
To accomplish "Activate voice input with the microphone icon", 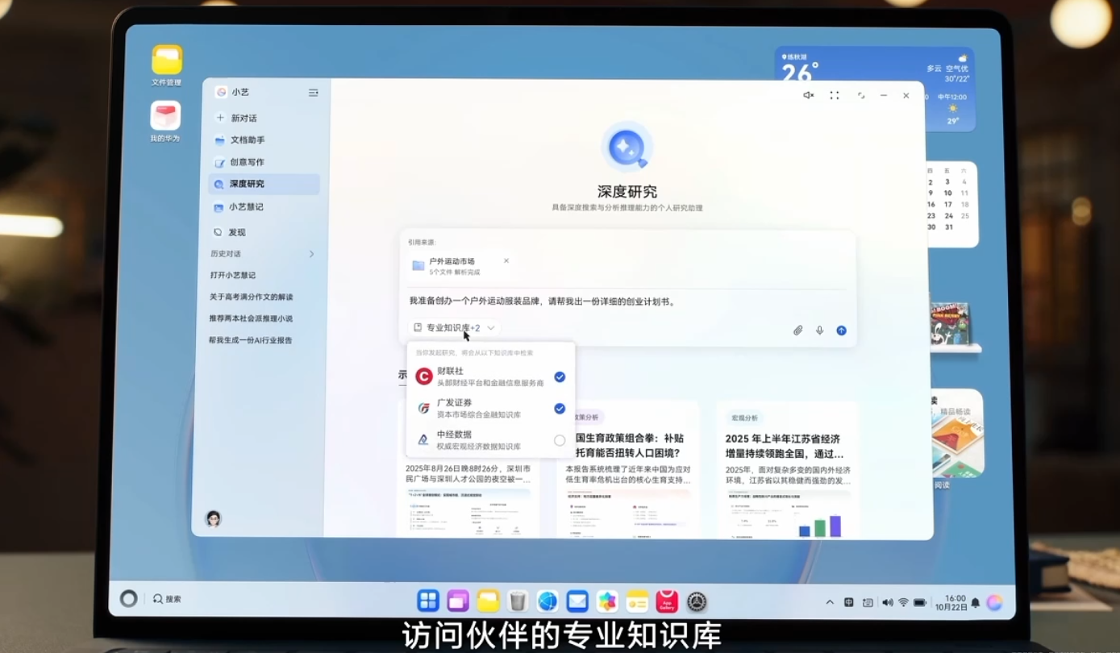I will (x=820, y=330).
